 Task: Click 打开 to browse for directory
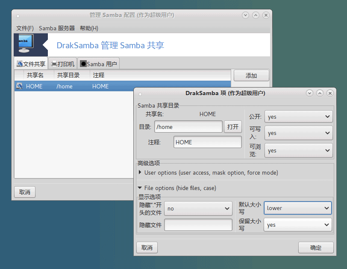click(x=233, y=127)
